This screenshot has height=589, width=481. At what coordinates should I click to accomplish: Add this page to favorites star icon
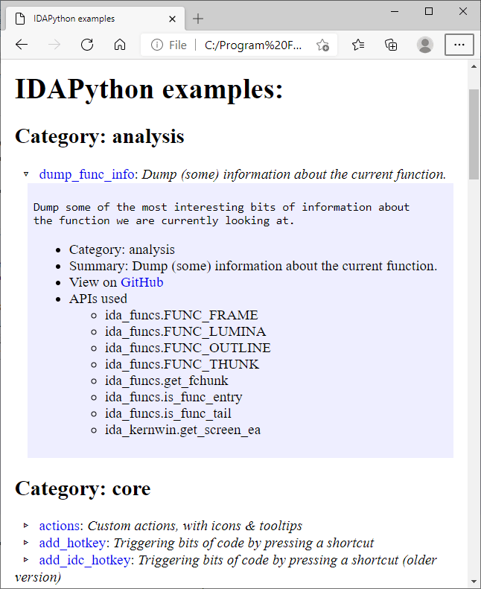[322, 45]
